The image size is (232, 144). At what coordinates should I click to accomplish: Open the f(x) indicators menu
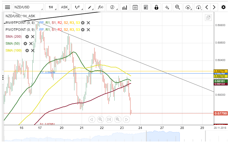point(100,7)
